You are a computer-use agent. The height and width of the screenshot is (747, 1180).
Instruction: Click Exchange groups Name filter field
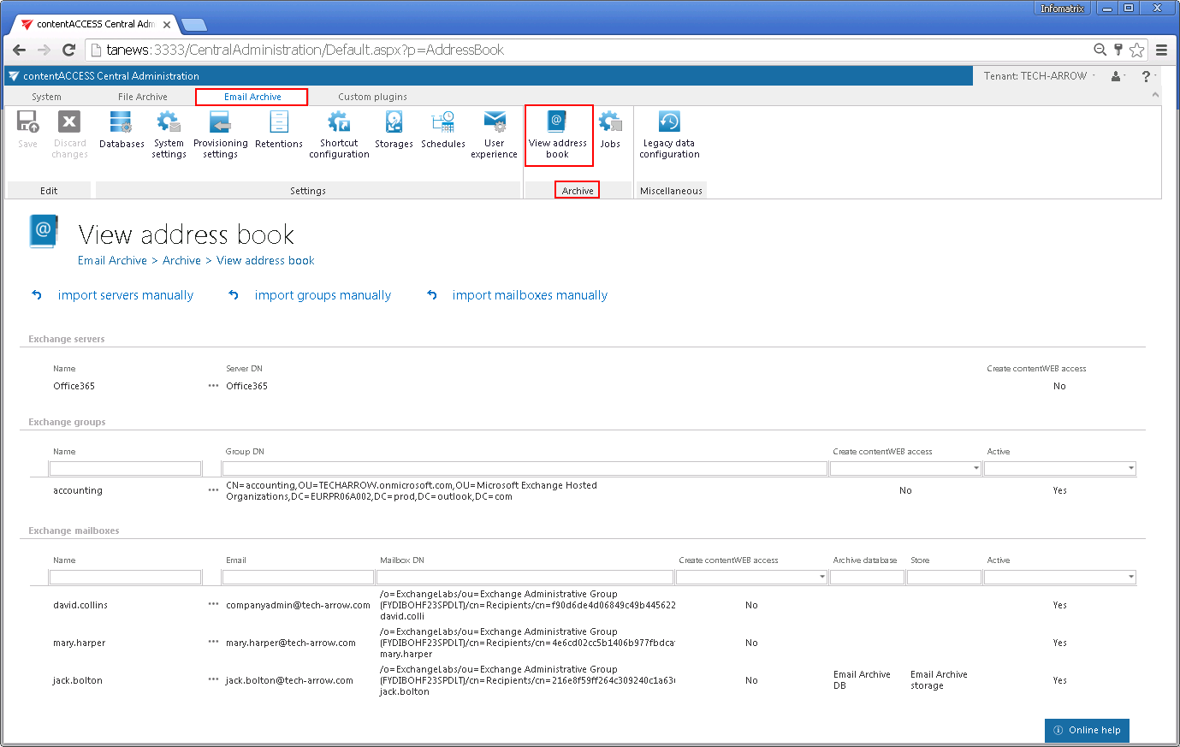[126, 468]
